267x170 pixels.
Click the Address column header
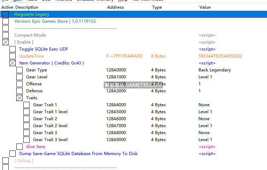(116, 7)
